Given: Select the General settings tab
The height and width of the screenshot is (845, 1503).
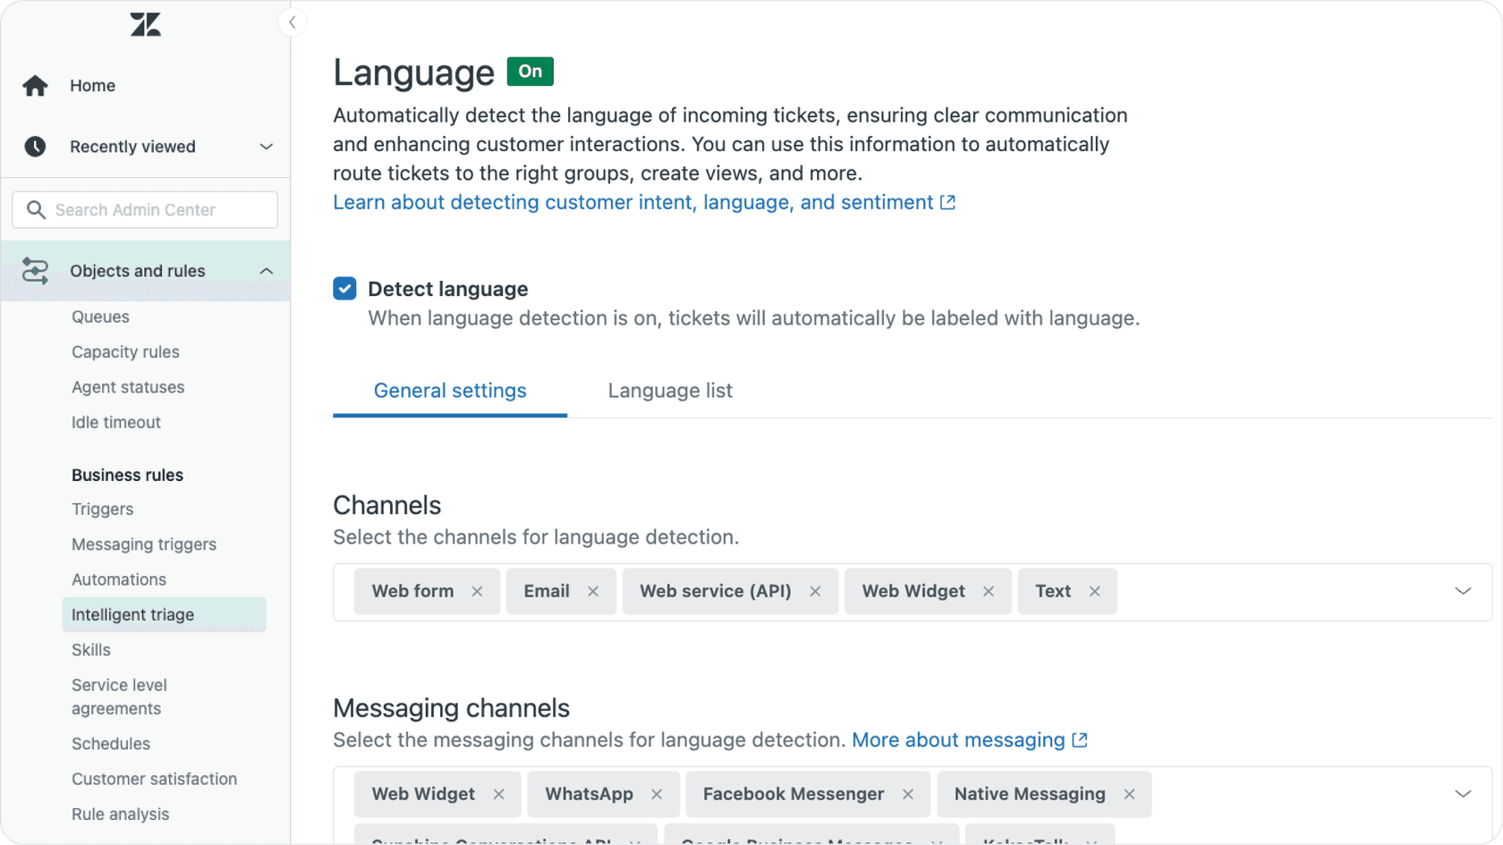Looking at the screenshot, I should [450, 391].
